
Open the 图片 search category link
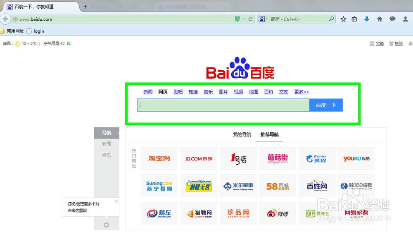(223, 92)
